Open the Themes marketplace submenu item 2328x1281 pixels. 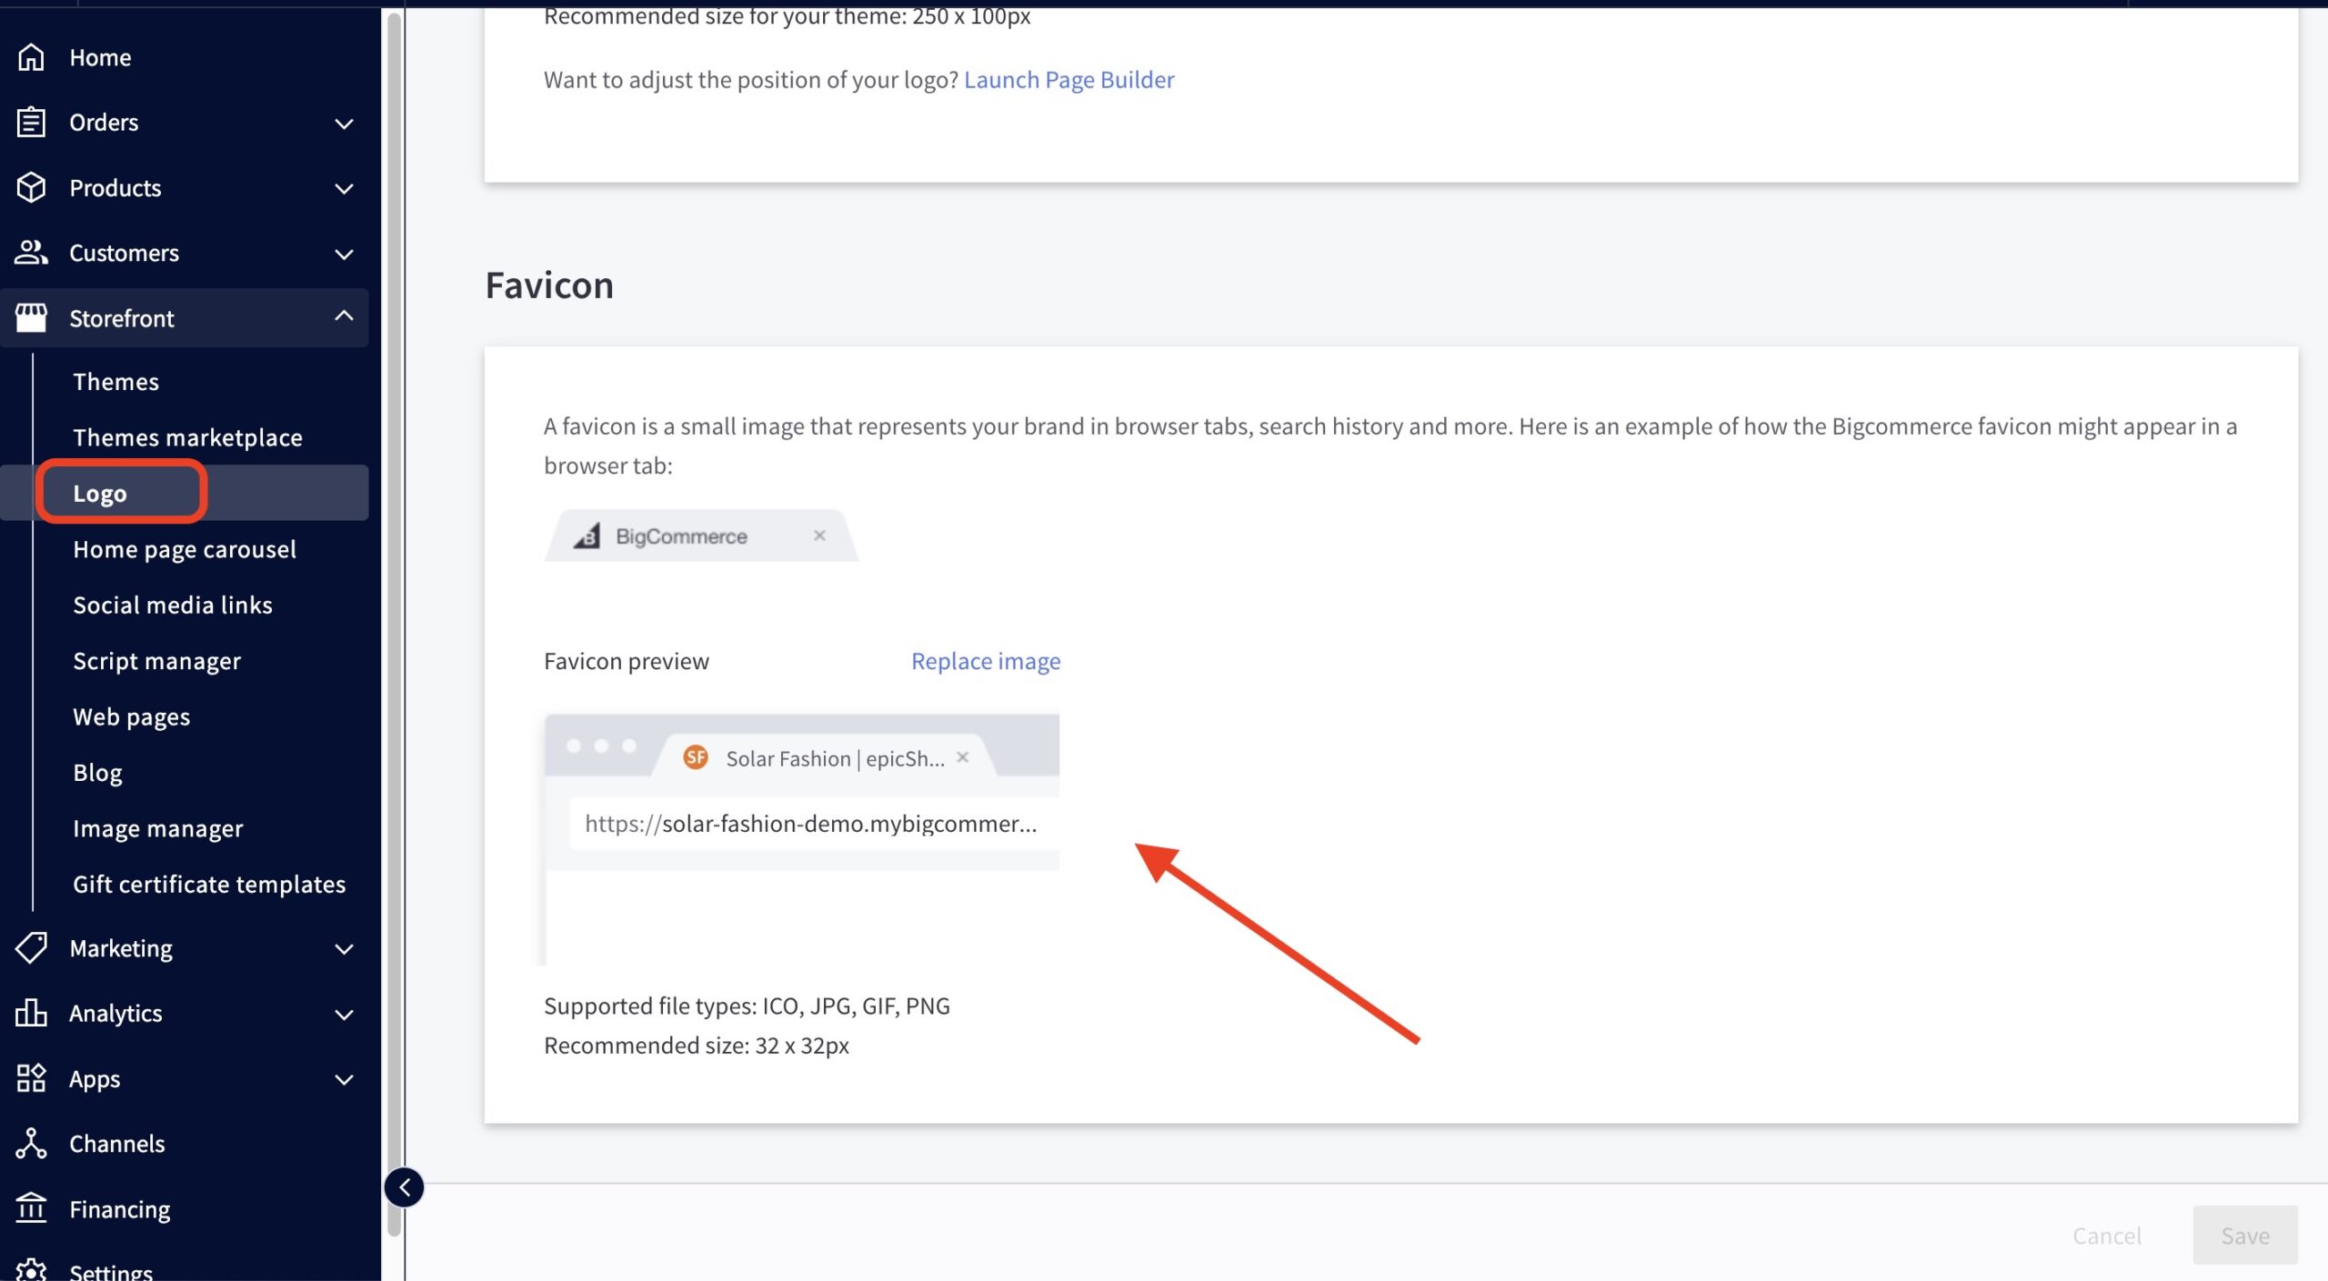pyautogui.click(x=187, y=437)
